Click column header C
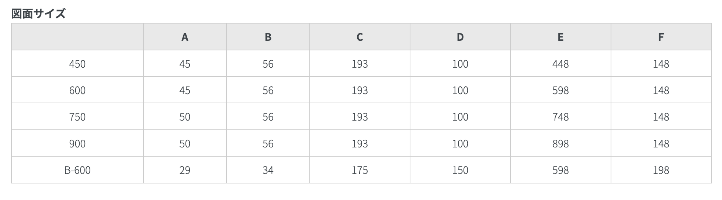Screen dimensions: 722x200 coord(360,37)
